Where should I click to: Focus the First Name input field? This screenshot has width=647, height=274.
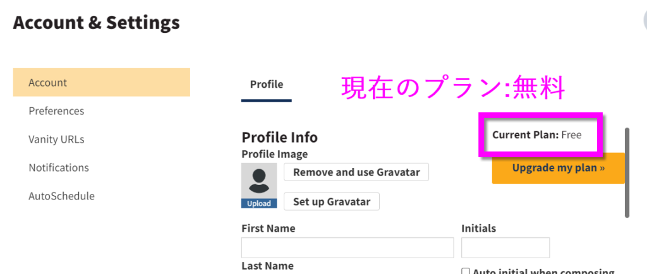tap(348, 247)
